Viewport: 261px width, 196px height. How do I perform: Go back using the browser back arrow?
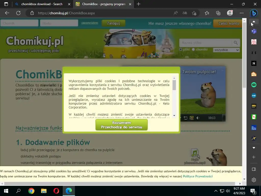coord(7,13)
